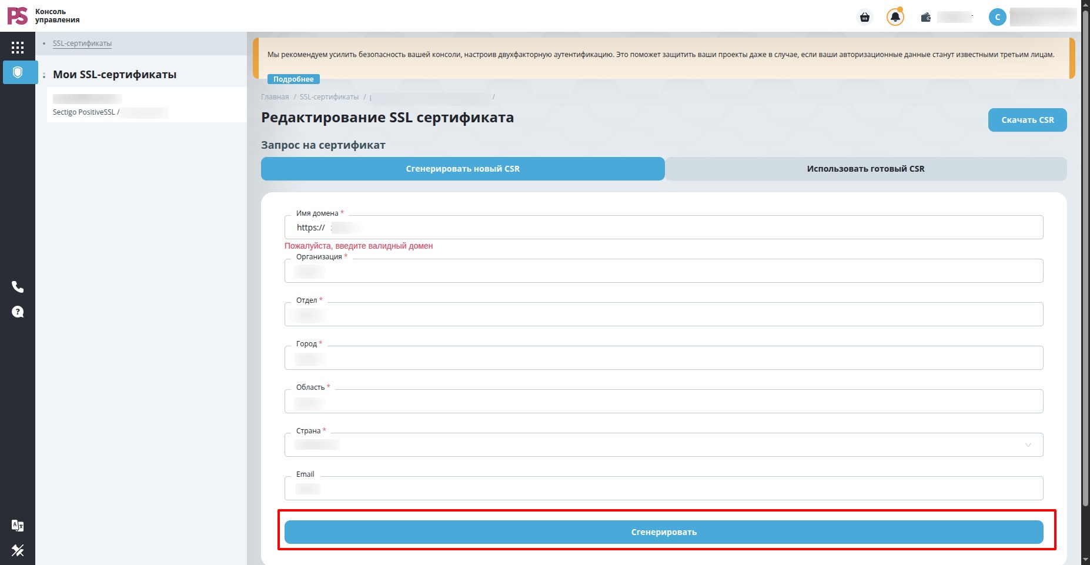This screenshot has height=565, width=1090.
Task: Click into the Отдел field
Action: 664,314
